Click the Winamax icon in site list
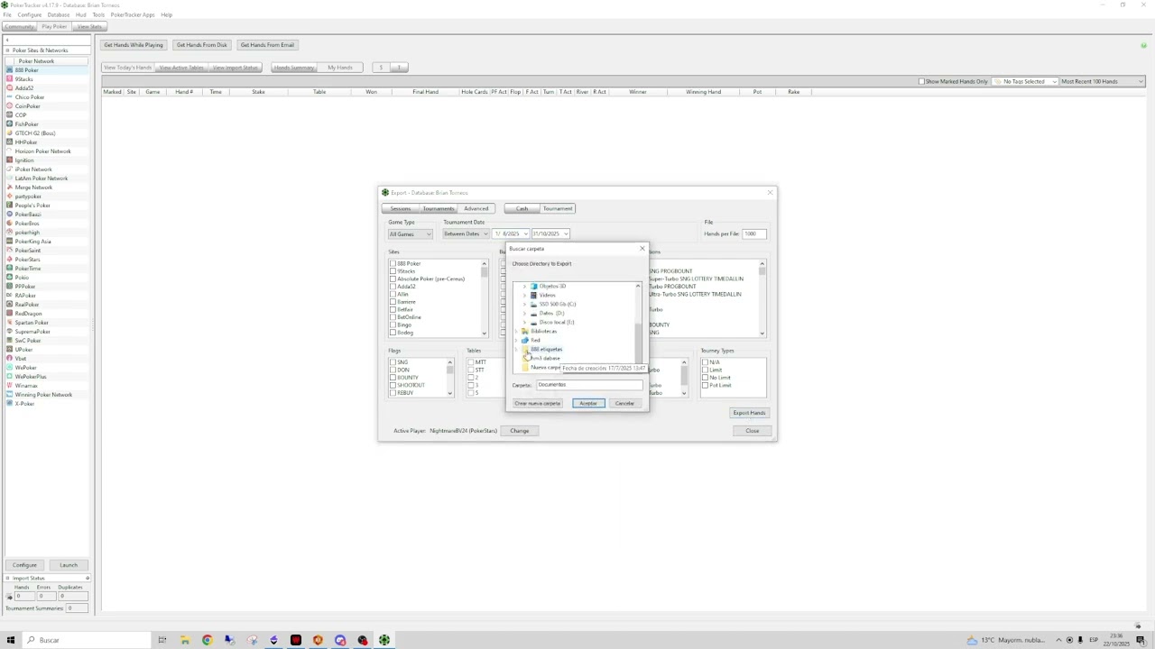 (9, 386)
